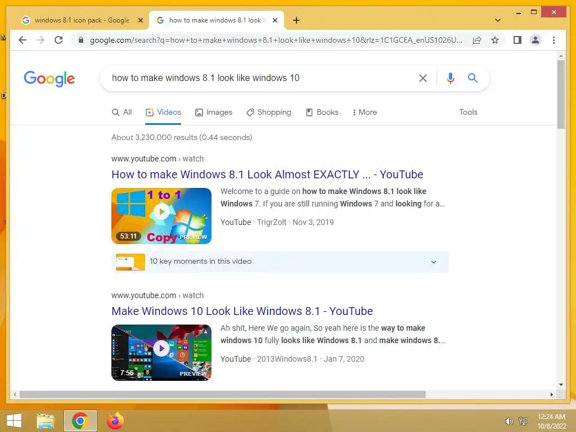
Task: Bookmark this page with the star
Action: click(495, 40)
